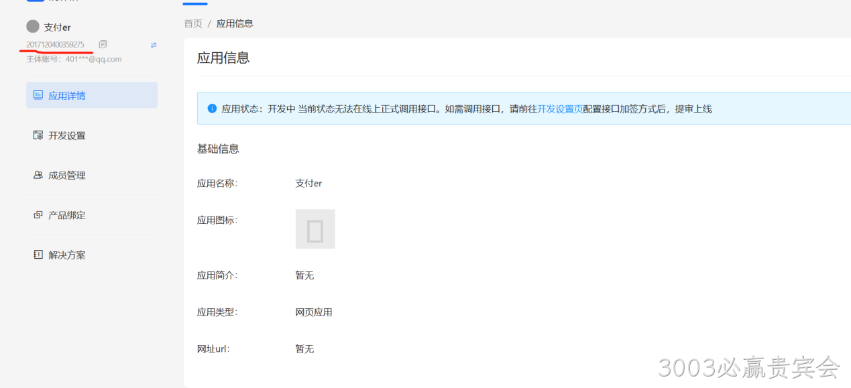The width and height of the screenshot is (851, 388).
Task: Click the 应用信息 breadcrumb item
Action: pyautogui.click(x=235, y=23)
